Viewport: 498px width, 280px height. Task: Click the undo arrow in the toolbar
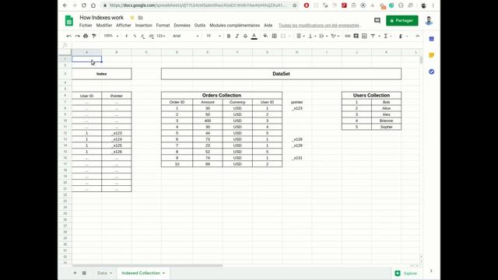(x=69, y=37)
